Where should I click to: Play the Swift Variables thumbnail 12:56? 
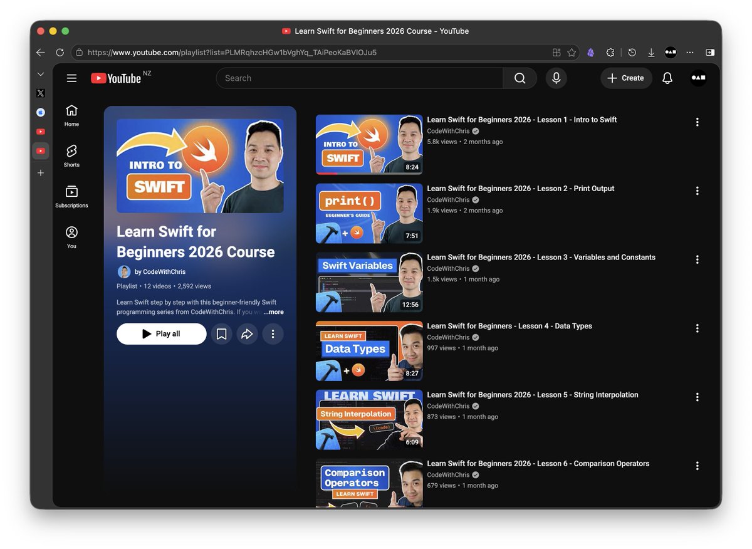click(x=369, y=282)
